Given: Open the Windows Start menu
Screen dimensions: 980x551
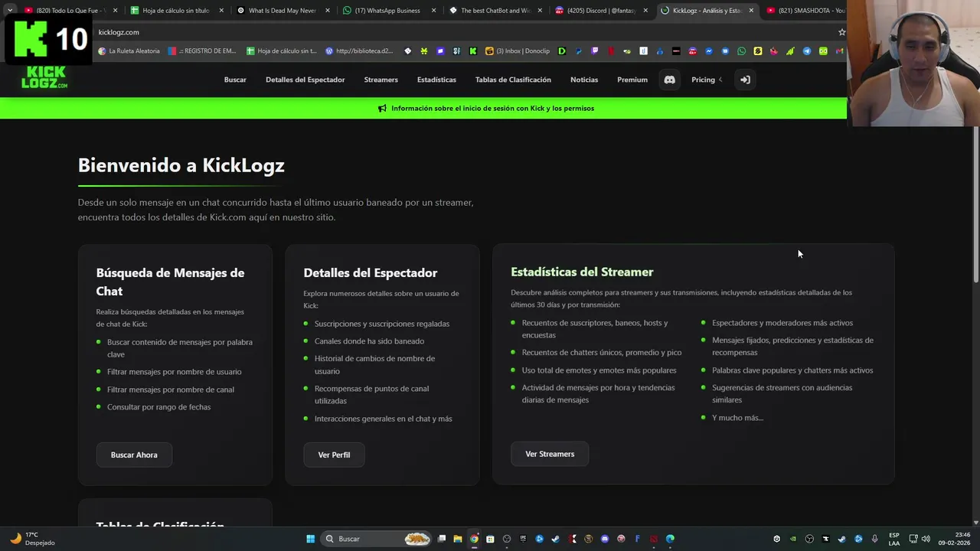Looking at the screenshot, I should [310, 539].
